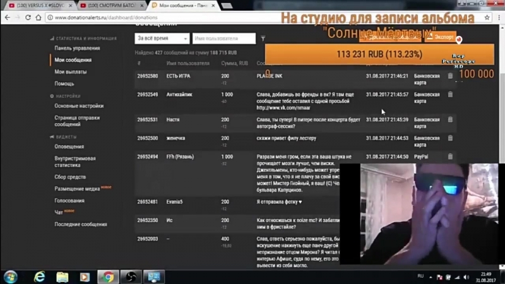
Task: Open Последние сообщения widget
Action: pyautogui.click(x=81, y=225)
